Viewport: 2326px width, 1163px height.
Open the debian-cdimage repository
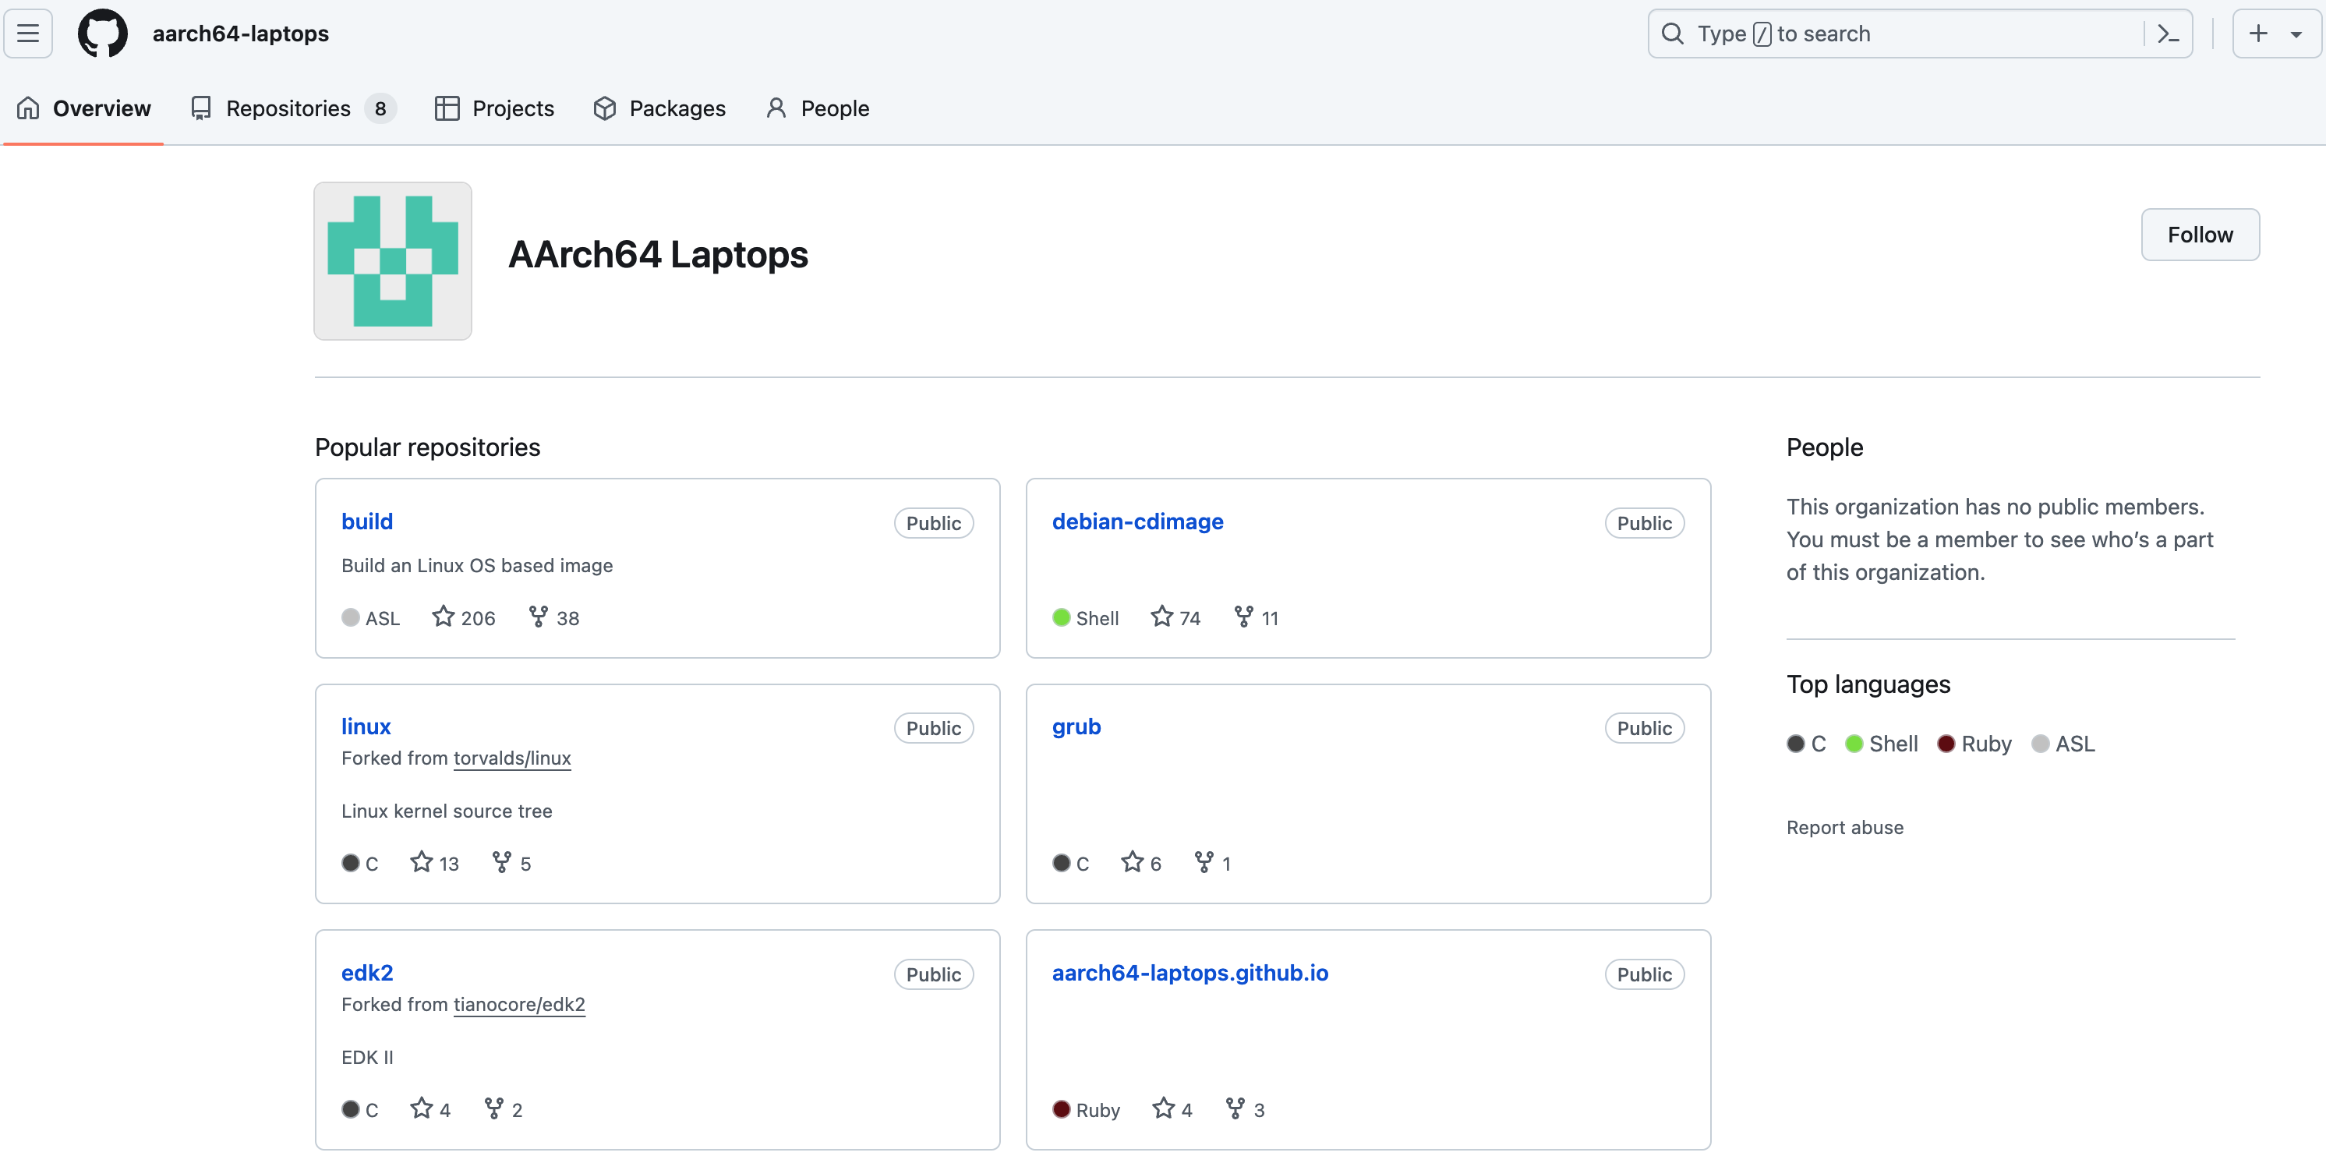[x=1136, y=521]
